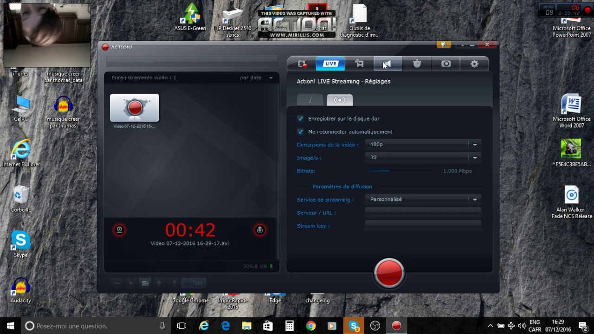
Task: Open the par date sort dropdown
Action: pos(257,78)
